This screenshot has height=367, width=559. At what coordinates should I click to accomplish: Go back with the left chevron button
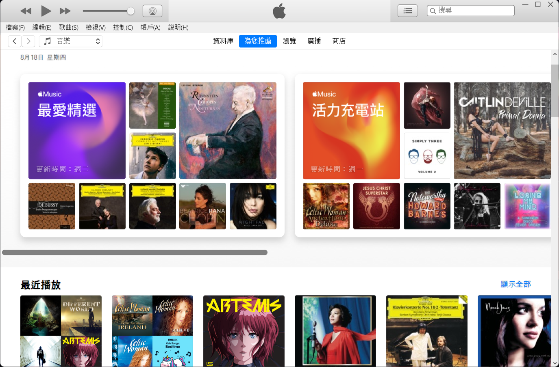click(x=15, y=41)
